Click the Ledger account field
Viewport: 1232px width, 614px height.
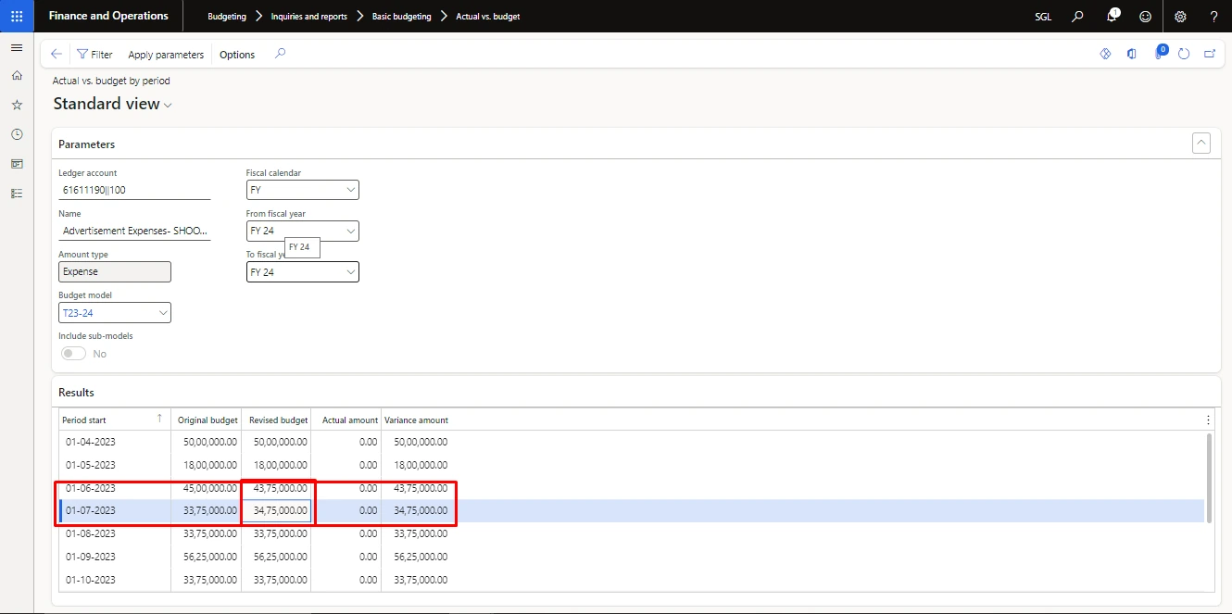click(134, 190)
